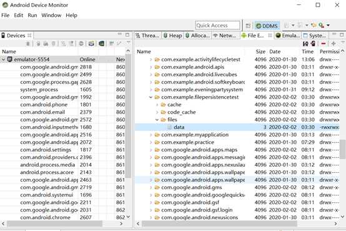
Task: Click the Update Threads icon in Devices toolbar
Action: (x=63, y=44)
